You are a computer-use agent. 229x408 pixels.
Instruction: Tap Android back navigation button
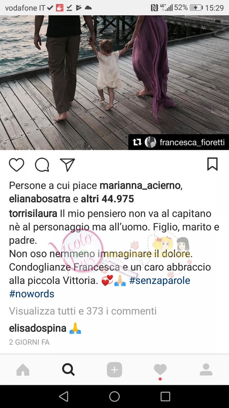pyautogui.click(x=63, y=396)
